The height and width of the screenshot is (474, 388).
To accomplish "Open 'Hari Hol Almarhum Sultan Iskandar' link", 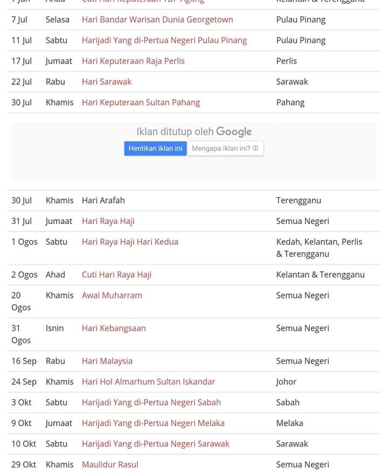I will 148,382.
